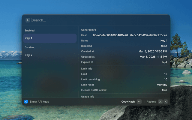Click the truncated hash value

[130, 35]
